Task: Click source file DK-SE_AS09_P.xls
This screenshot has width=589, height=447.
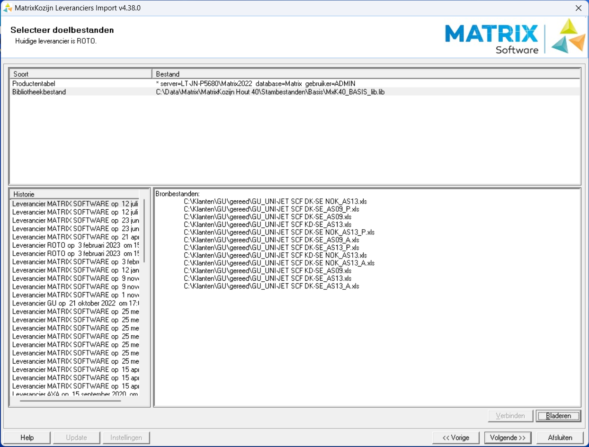Action: (271, 209)
